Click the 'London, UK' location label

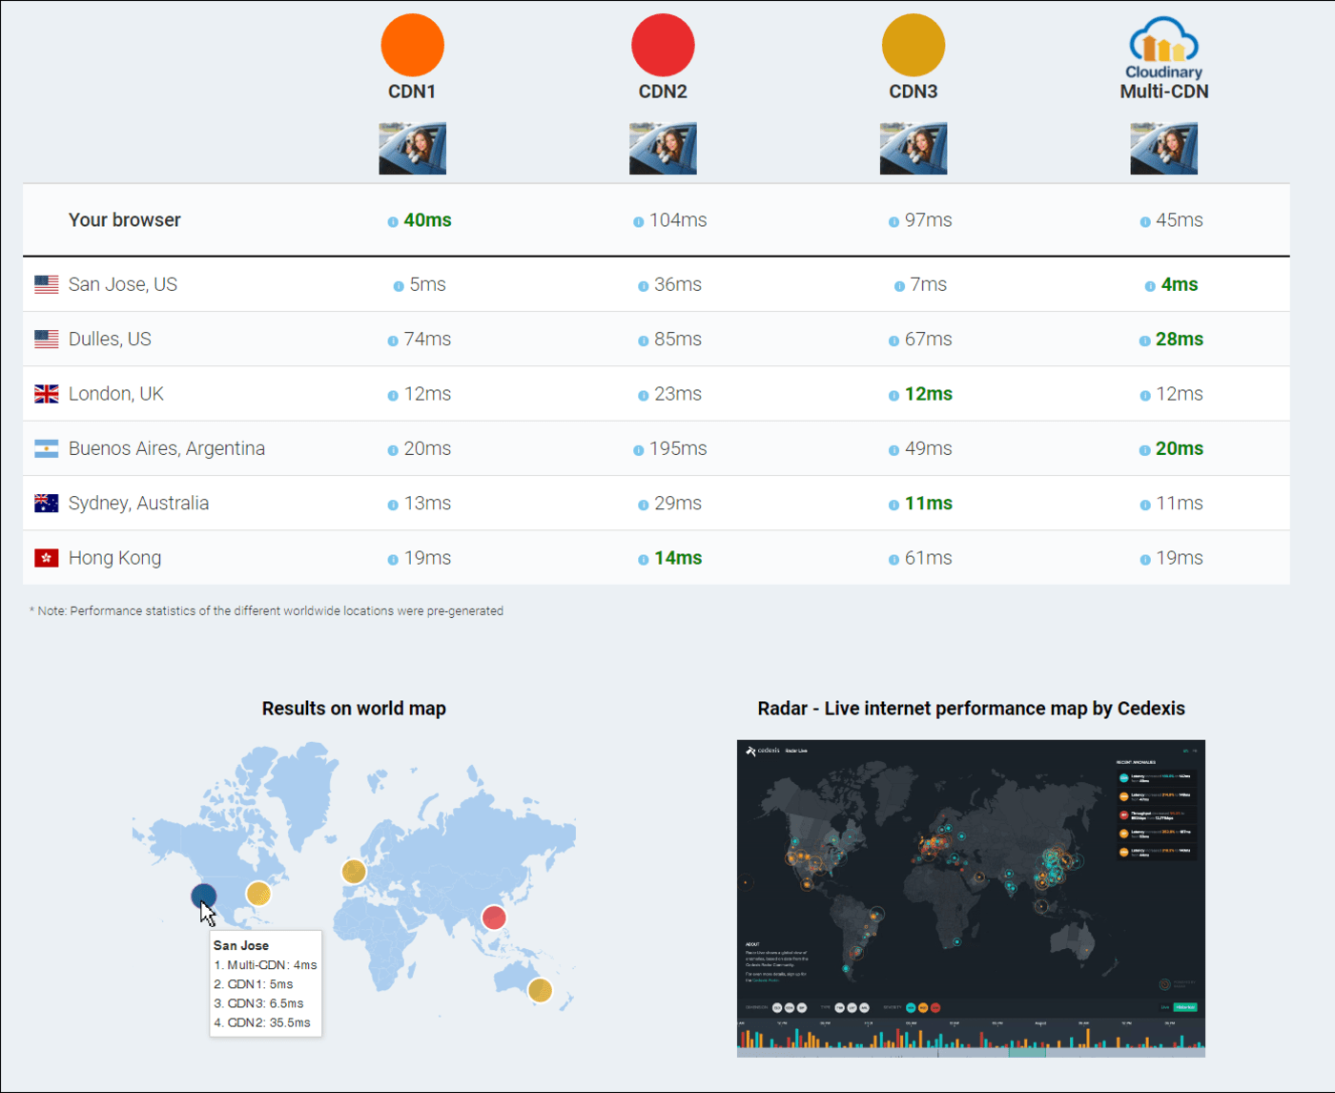pyautogui.click(x=116, y=394)
